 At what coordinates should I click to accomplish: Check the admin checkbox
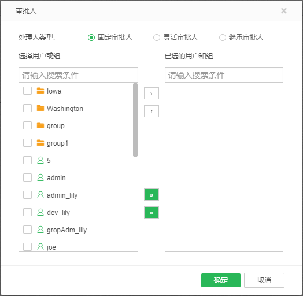click(27, 177)
